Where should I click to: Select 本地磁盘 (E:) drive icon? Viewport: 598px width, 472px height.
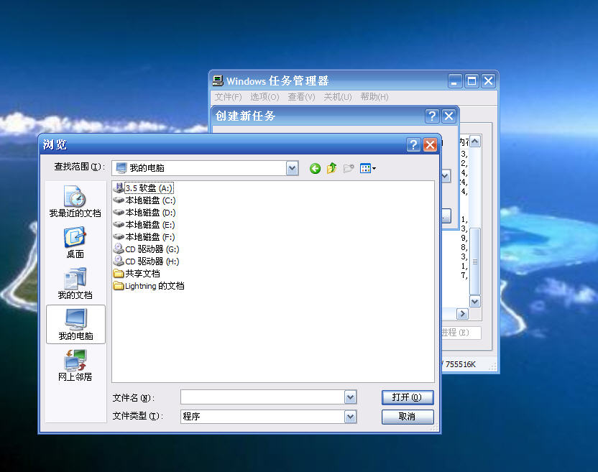(119, 224)
